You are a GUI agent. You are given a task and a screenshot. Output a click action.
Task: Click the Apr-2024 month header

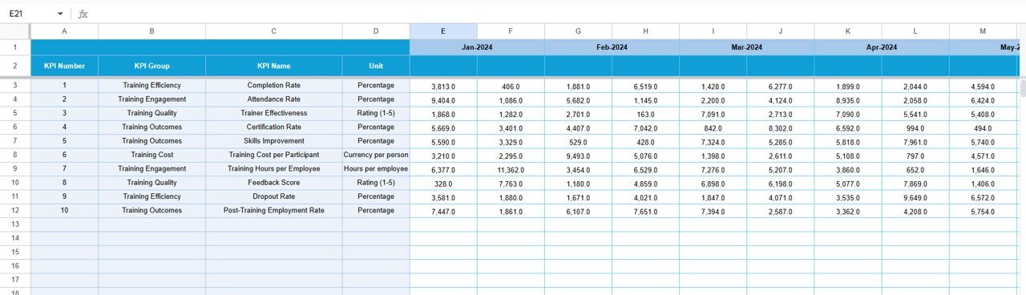coord(882,47)
